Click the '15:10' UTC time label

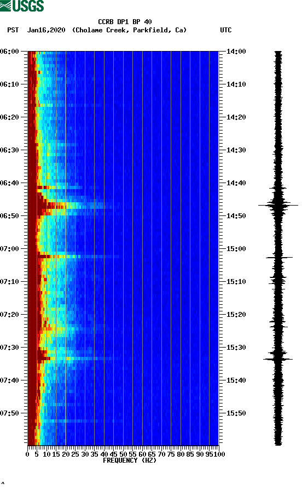[x=236, y=282]
